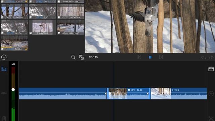Select the 1:37.02 1920x1080 library clip

point(71,11)
